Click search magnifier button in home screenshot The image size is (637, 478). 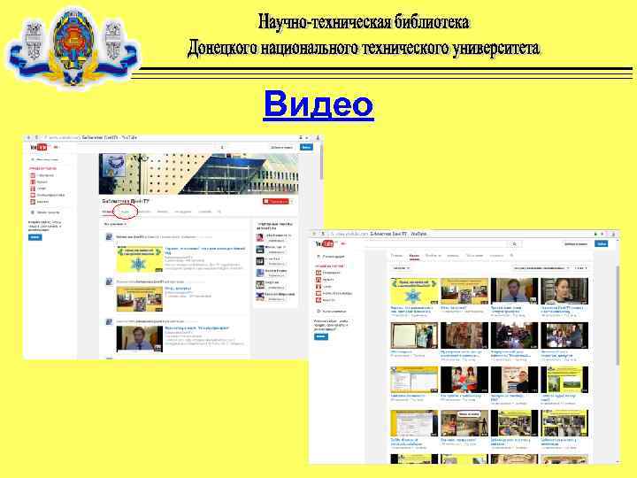[222, 147]
